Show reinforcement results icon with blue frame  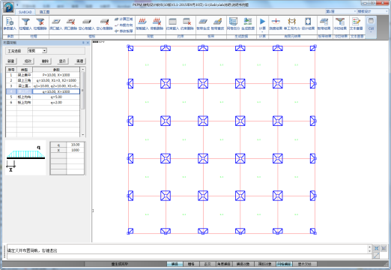click(x=308, y=24)
